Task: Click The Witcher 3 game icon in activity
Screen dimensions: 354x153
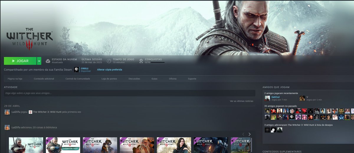Action: [30, 112]
